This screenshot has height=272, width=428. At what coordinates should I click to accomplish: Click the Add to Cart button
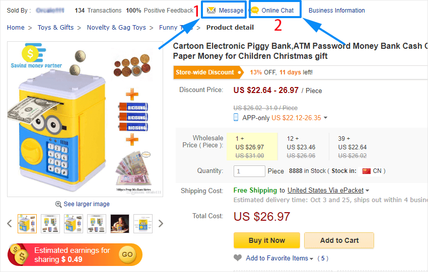[x=339, y=240]
